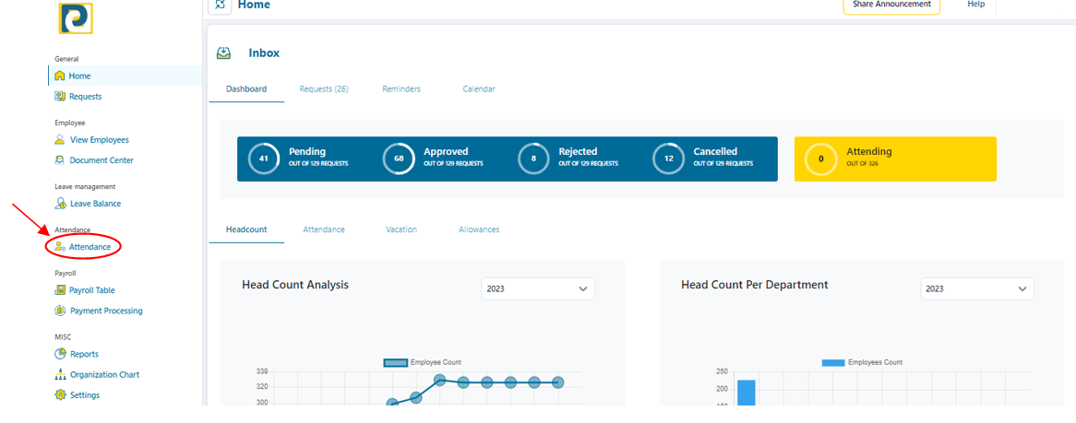This screenshot has height=423, width=1076.
Task: Click the View Employees person icon
Action: (x=60, y=140)
